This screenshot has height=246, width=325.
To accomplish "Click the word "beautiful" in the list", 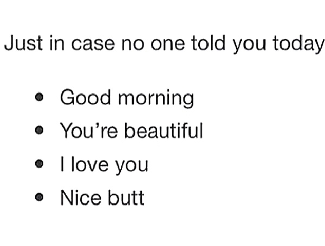I will click(x=163, y=131).
